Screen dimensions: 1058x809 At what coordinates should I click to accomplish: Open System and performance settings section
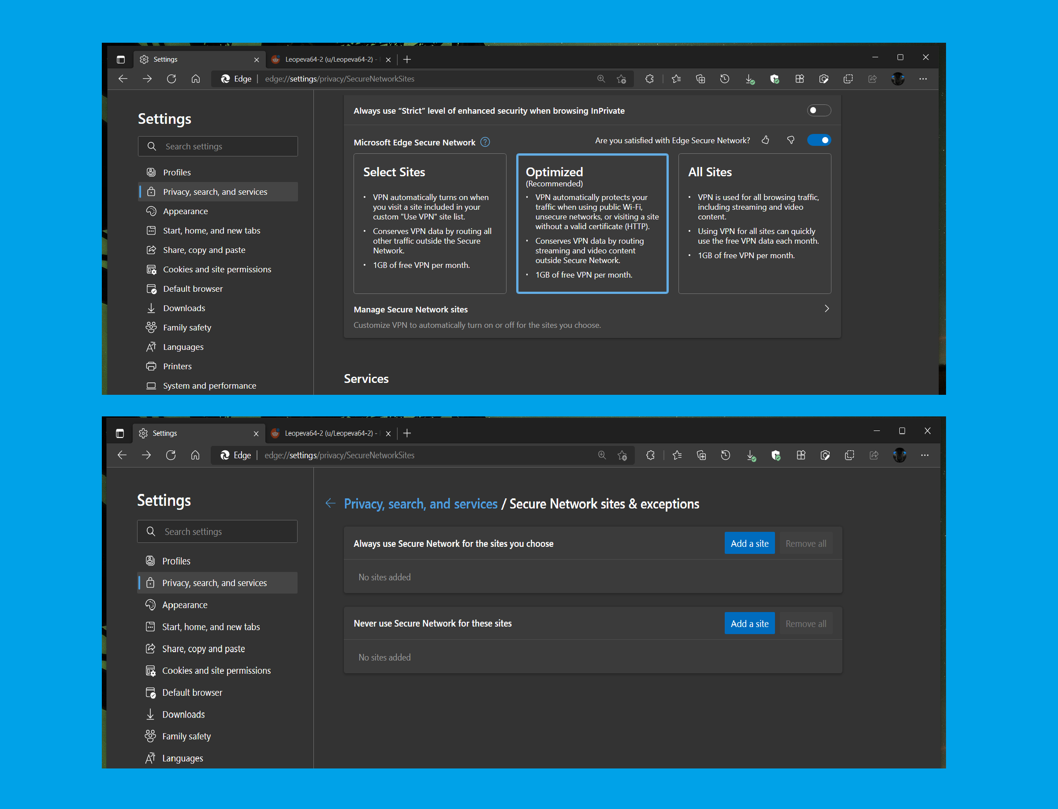(x=209, y=386)
